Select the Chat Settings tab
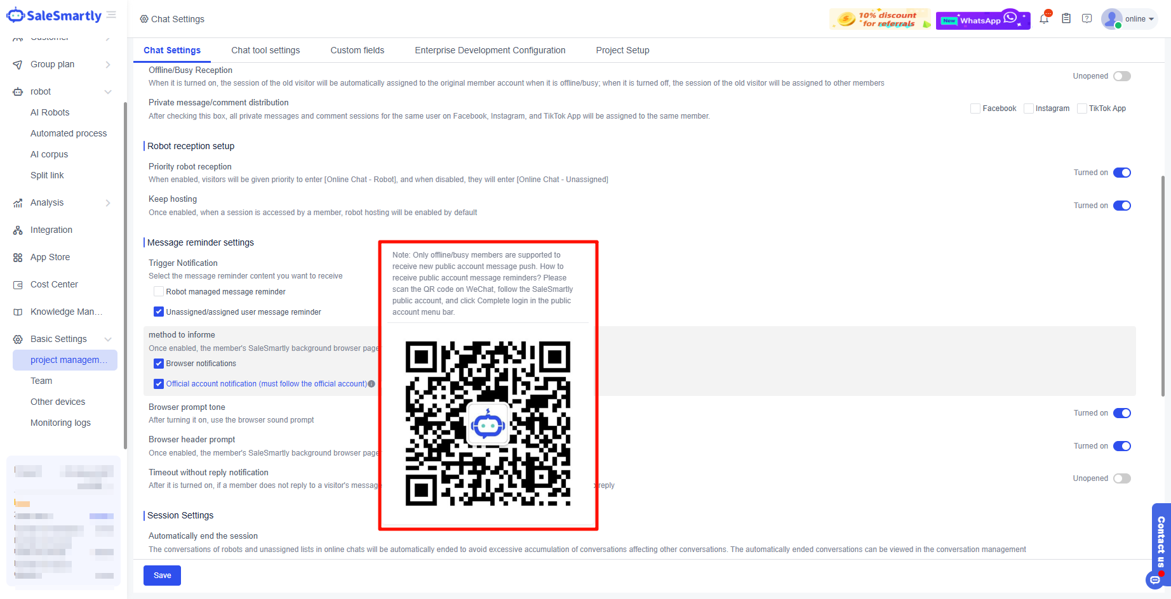The height and width of the screenshot is (599, 1171). tap(172, 50)
